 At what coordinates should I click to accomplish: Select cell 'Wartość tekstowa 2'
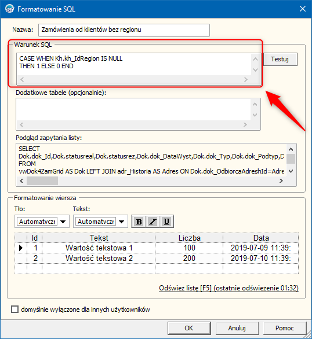[99, 258]
